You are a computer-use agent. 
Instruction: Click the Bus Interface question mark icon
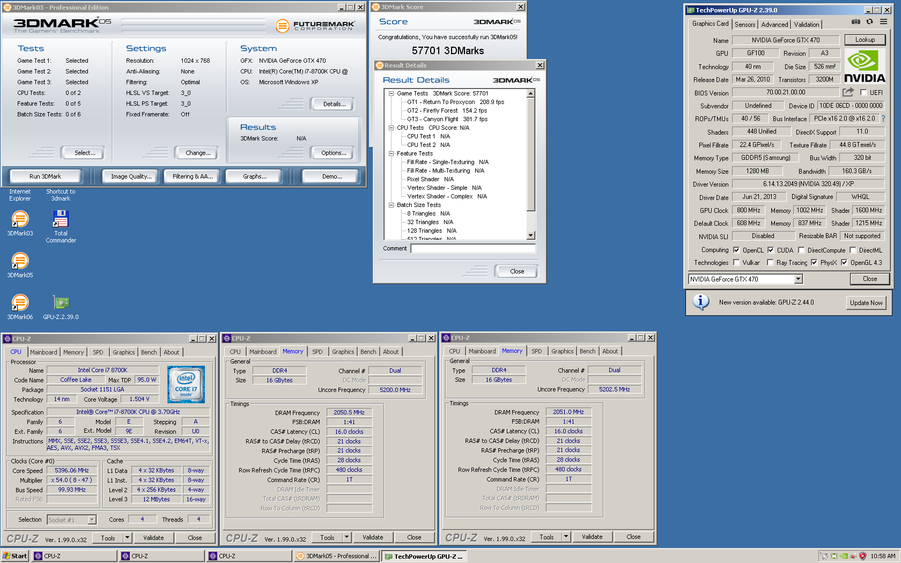pos(883,118)
